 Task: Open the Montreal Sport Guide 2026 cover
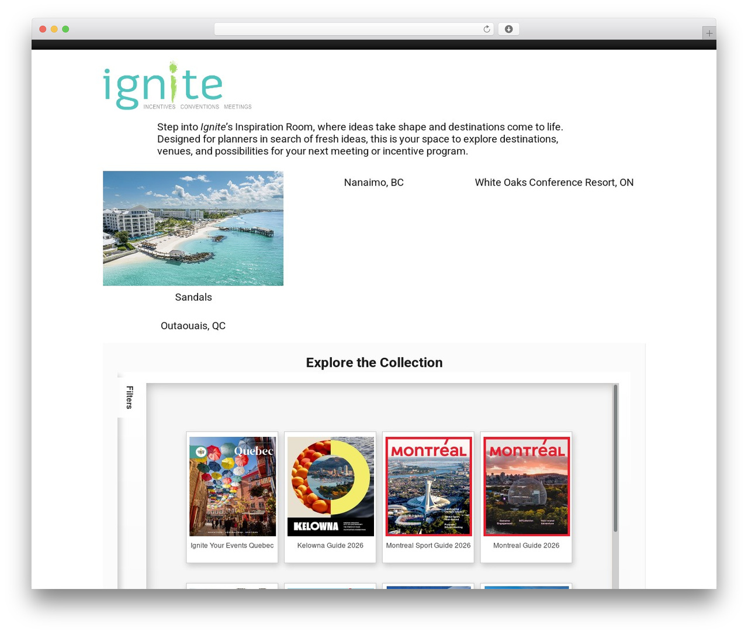(x=428, y=486)
